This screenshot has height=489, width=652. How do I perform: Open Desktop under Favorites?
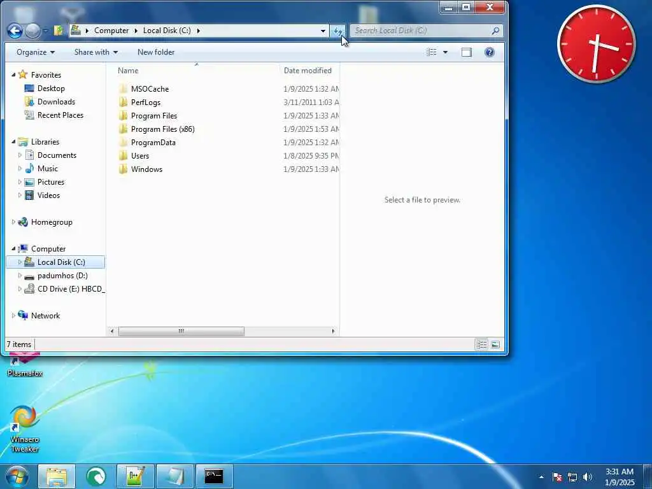click(x=51, y=88)
